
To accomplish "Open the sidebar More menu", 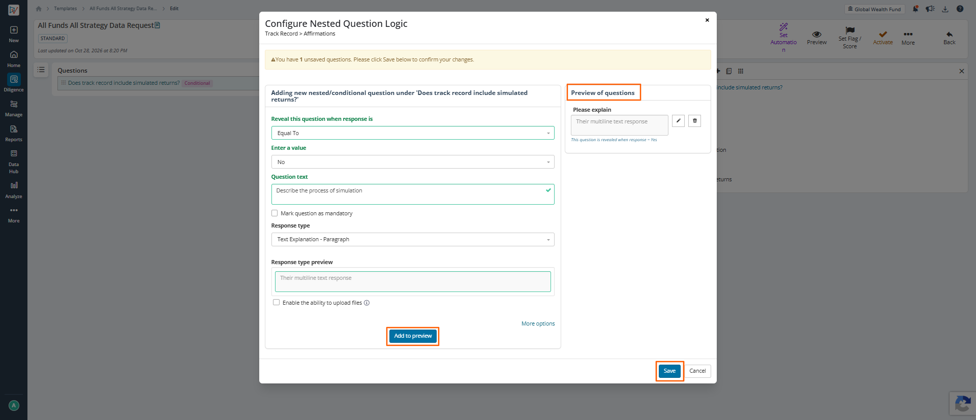I will 14,214.
